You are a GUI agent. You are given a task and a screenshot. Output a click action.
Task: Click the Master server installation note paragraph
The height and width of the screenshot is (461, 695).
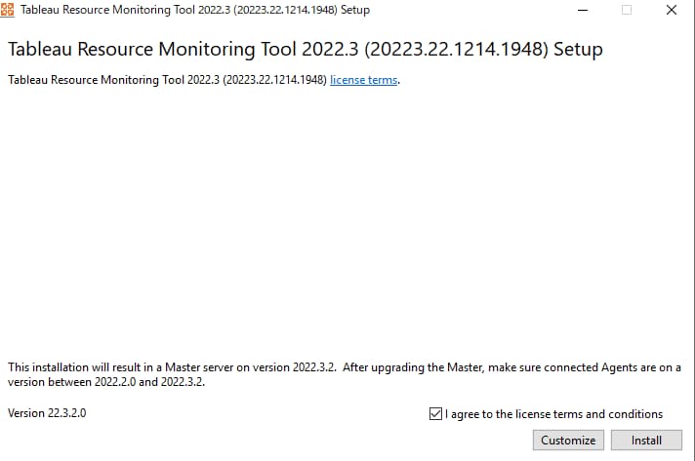pos(345,374)
